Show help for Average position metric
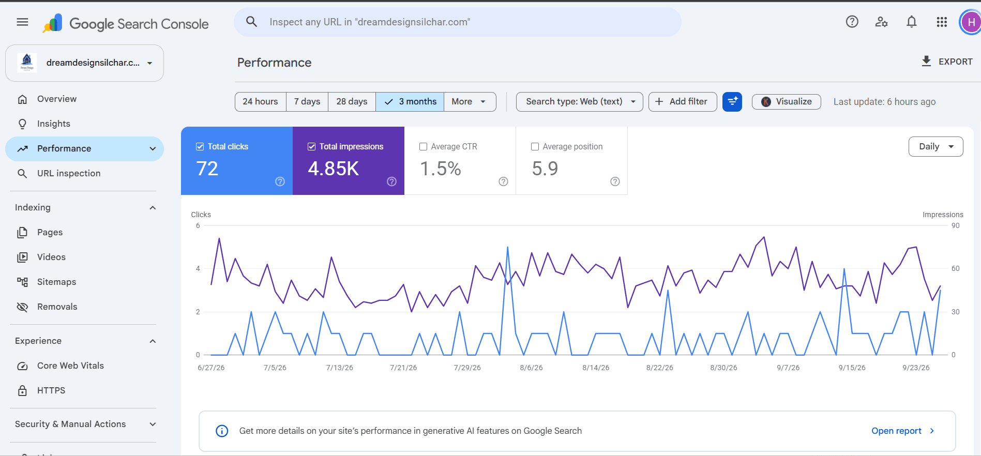The height and width of the screenshot is (456, 981). pyautogui.click(x=615, y=181)
